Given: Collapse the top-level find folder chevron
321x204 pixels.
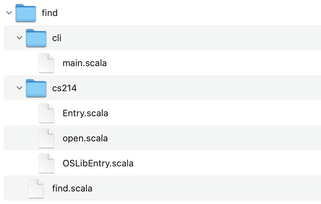Looking at the screenshot, I should tap(9, 13).
